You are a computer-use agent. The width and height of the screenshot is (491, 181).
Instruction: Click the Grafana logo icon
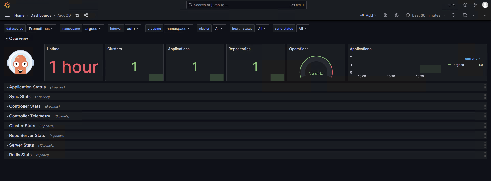pos(7,5)
